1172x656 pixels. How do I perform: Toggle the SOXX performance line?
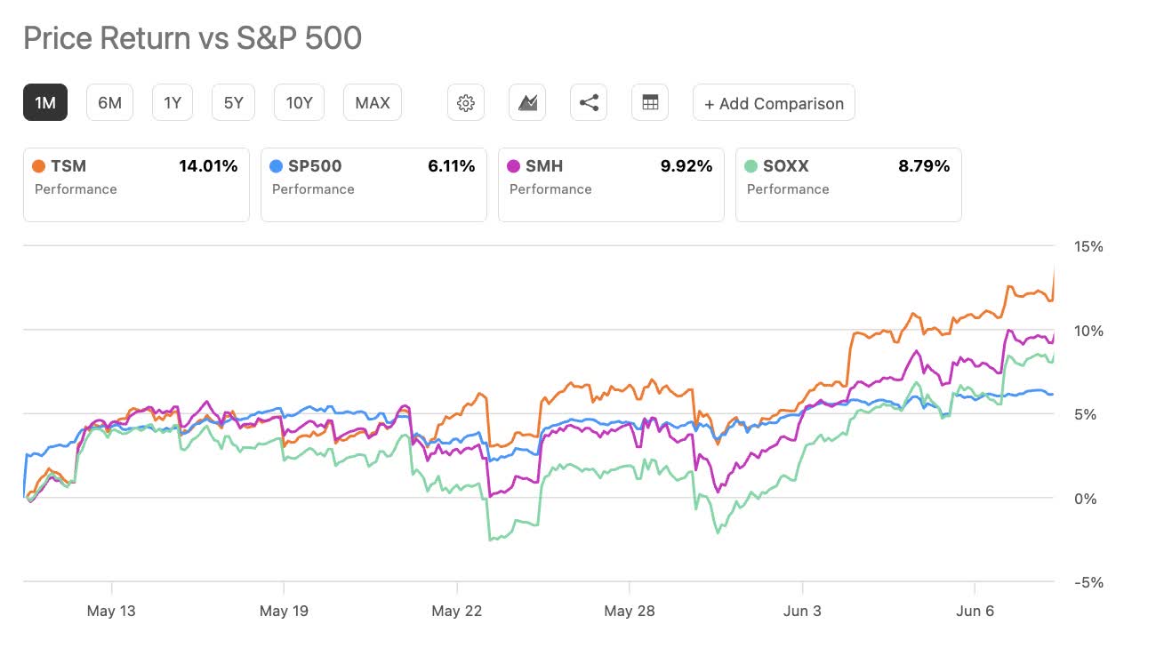[848, 184]
